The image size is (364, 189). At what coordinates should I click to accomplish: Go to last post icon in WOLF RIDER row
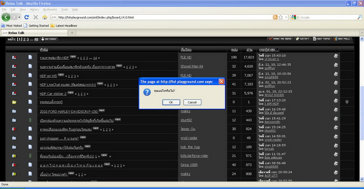click(x=336, y=92)
